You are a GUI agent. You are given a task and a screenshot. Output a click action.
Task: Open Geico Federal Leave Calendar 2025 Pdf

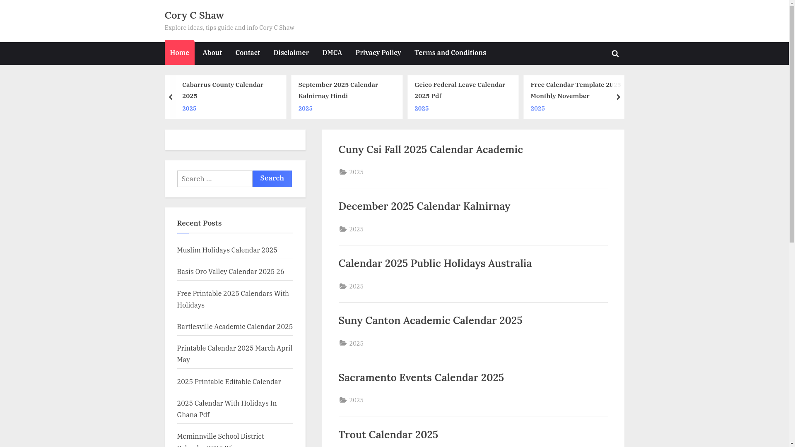pyautogui.click(x=460, y=90)
